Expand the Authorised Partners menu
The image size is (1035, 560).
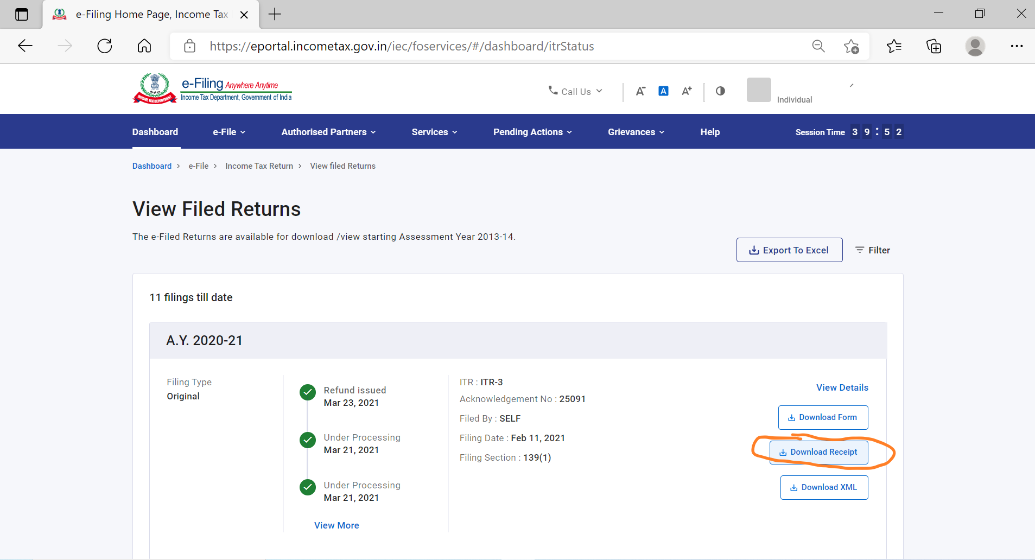(x=328, y=132)
